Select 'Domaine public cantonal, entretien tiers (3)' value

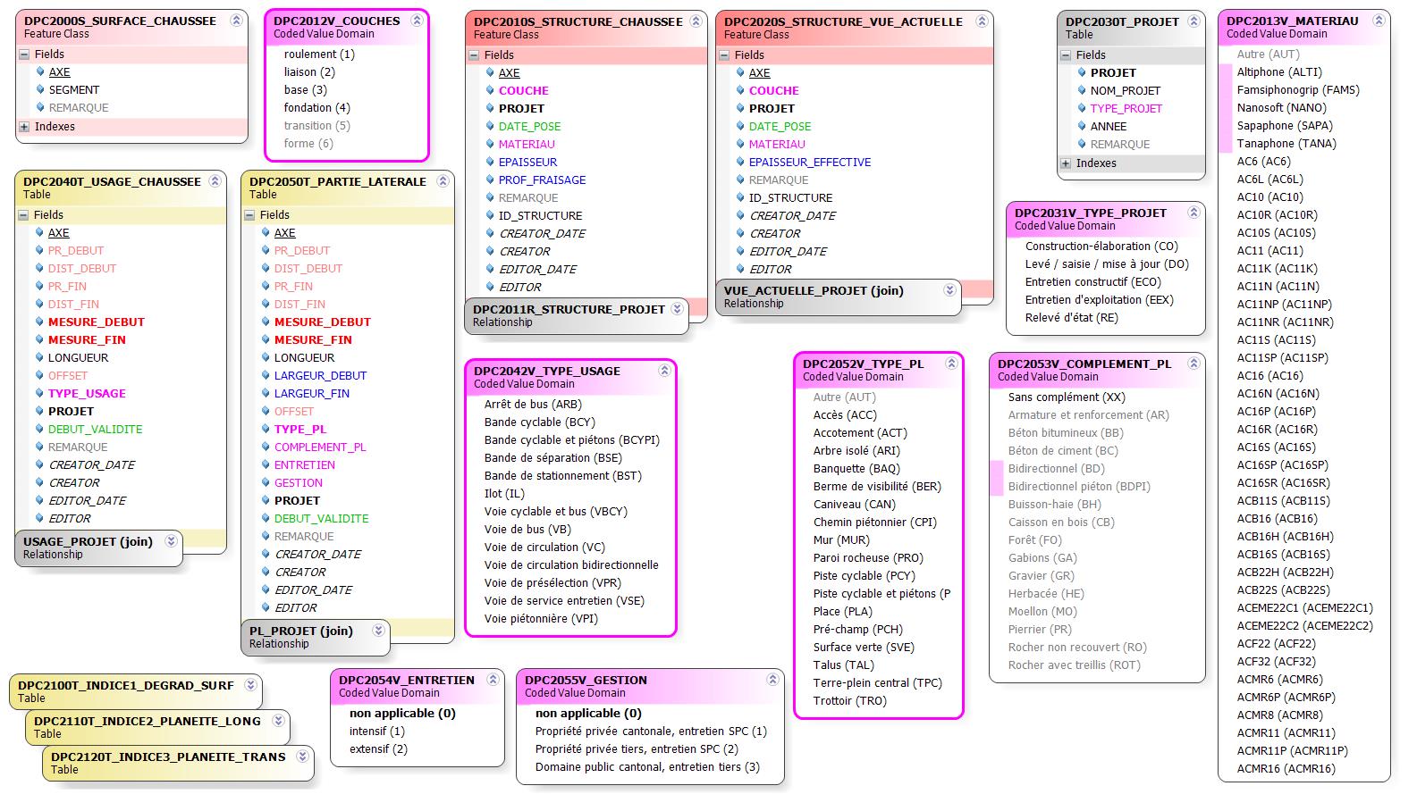[x=647, y=766]
